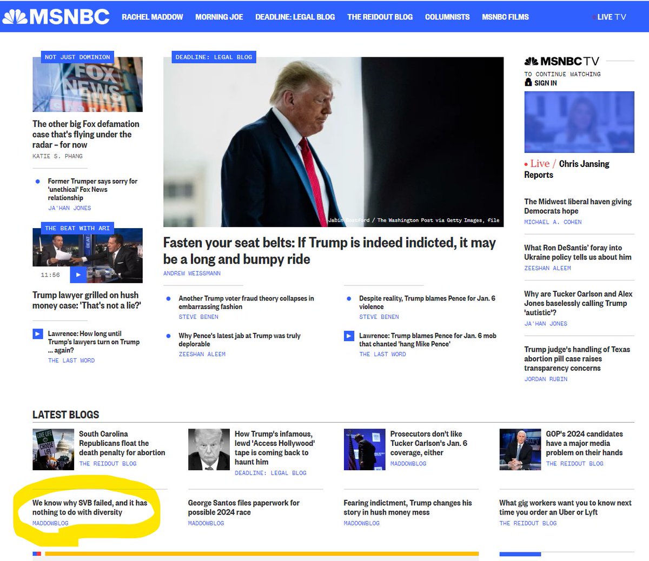
Task: Open 'We know why SVB failed' blog
Action: (90, 507)
